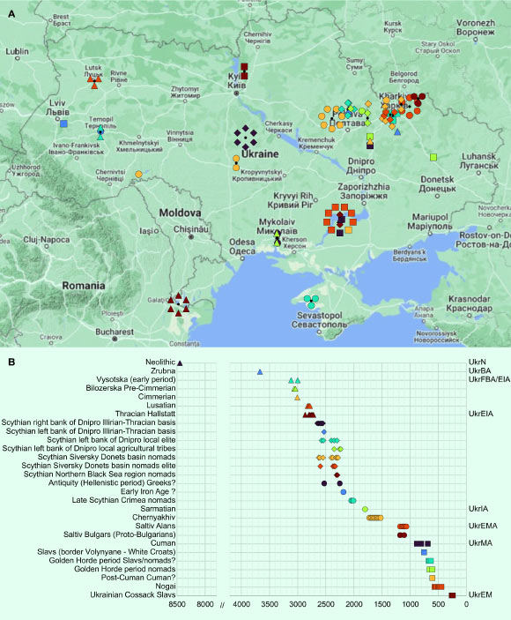The height and width of the screenshot is (620, 511).
Task: Select the 'Zhytomyr' city label
Action: (185, 89)
